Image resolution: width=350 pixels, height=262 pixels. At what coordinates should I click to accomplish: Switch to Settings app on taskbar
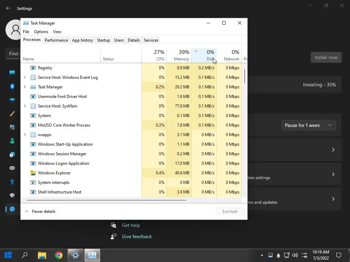click(x=76, y=255)
